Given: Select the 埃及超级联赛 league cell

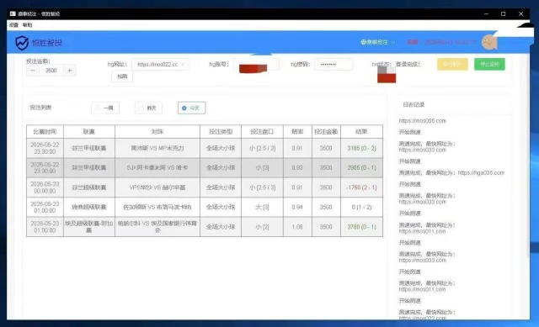Looking at the screenshot, I should (89, 227).
